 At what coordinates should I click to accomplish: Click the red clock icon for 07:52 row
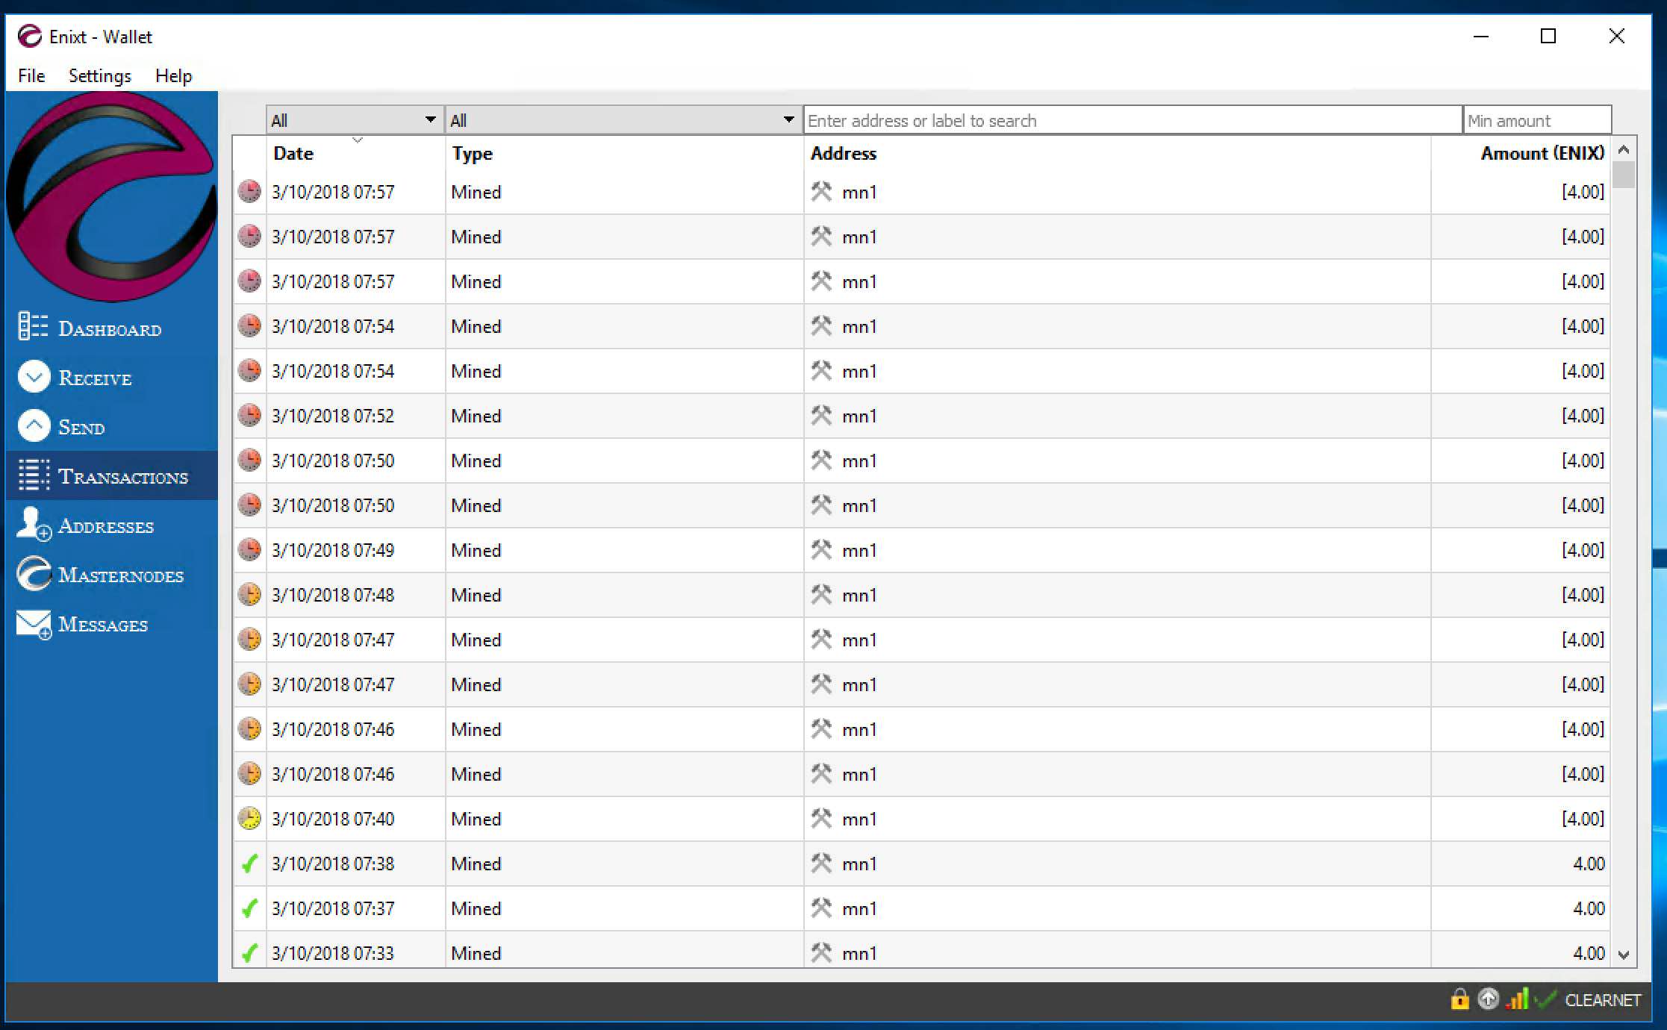click(x=249, y=416)
